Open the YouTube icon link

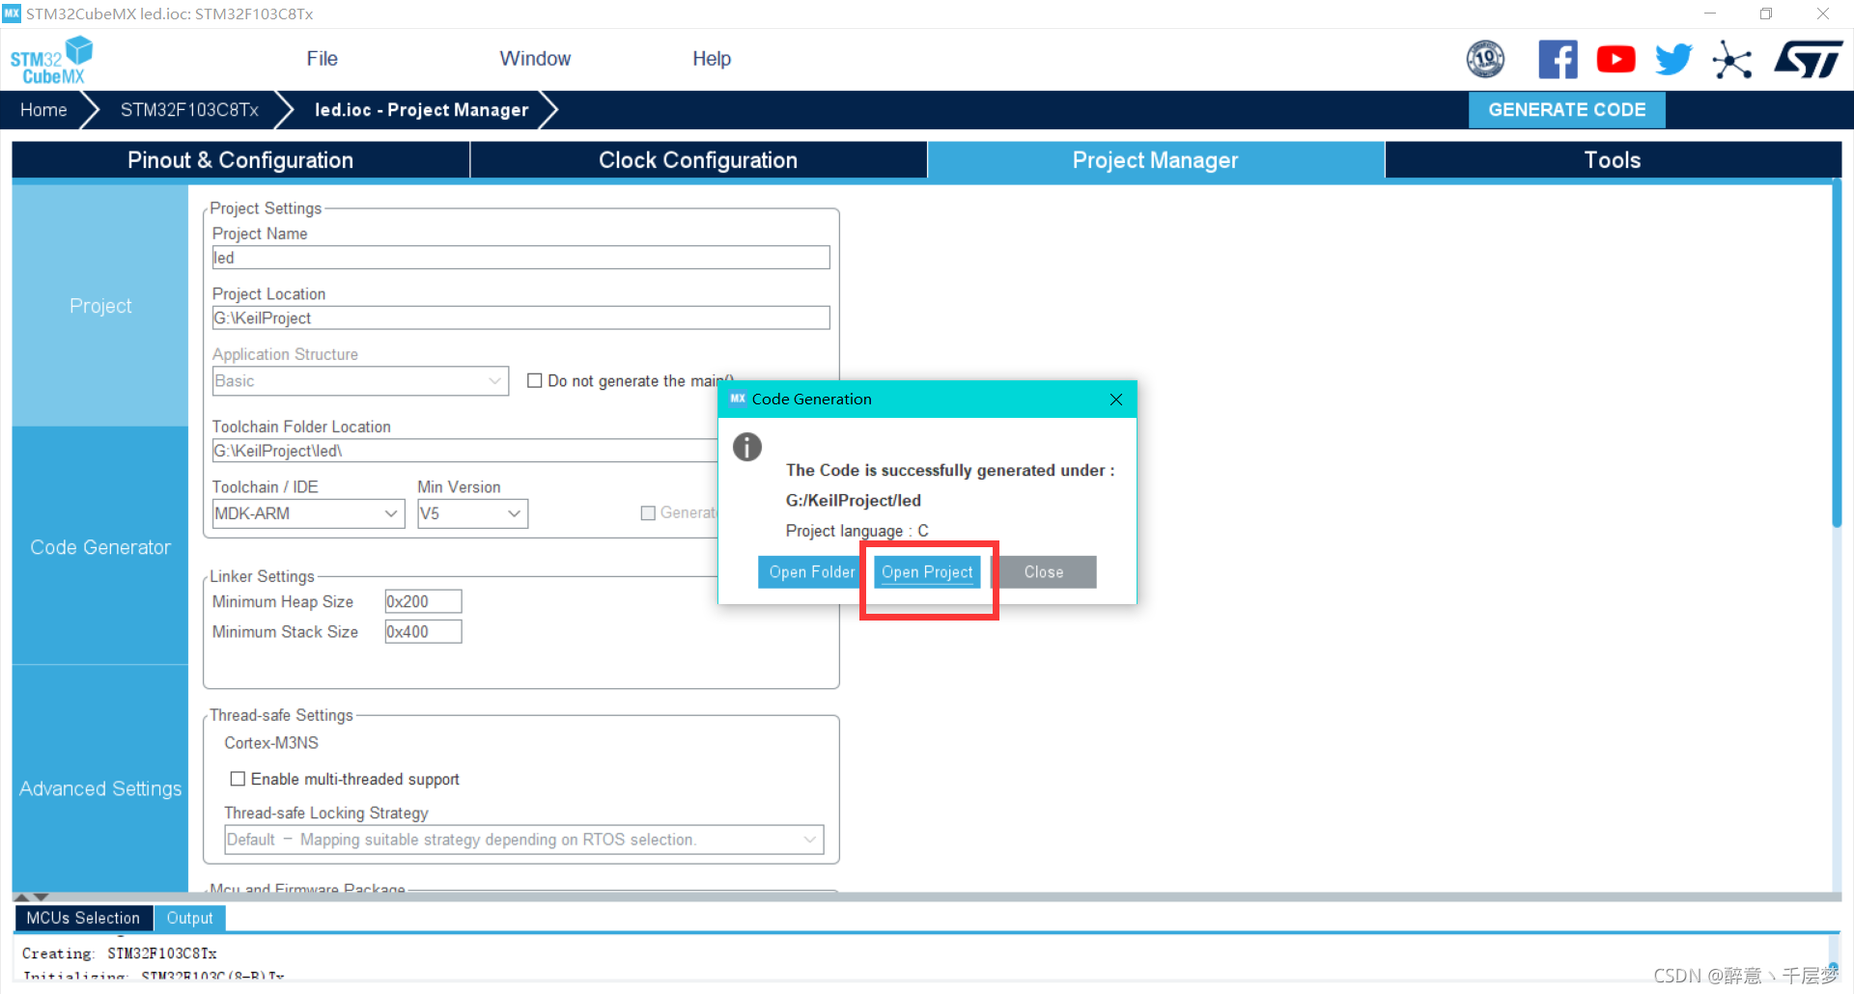click(x=1615, y=60)
